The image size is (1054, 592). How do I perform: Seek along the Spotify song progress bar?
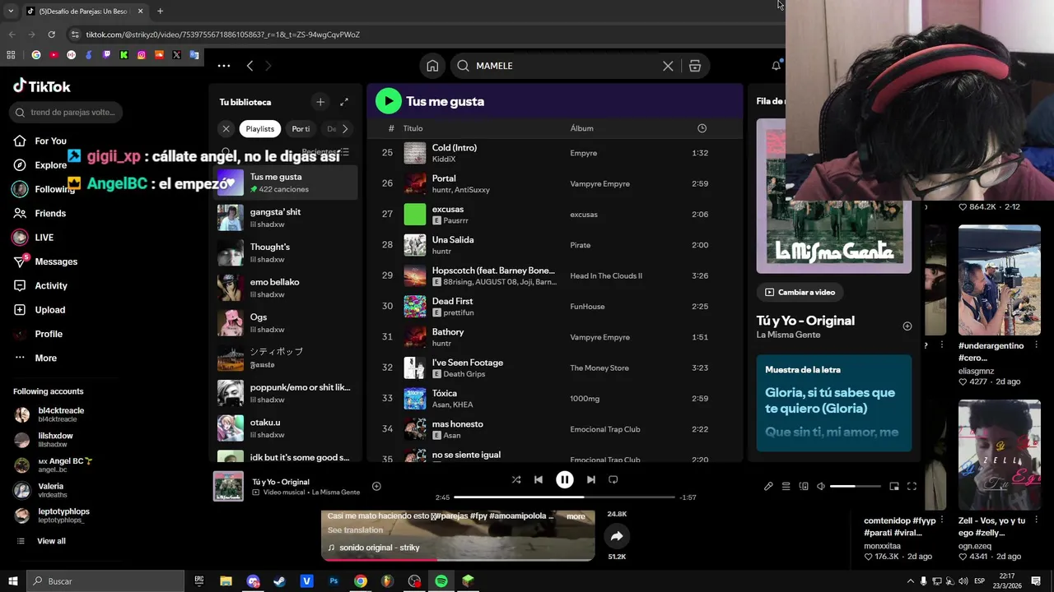564,497
